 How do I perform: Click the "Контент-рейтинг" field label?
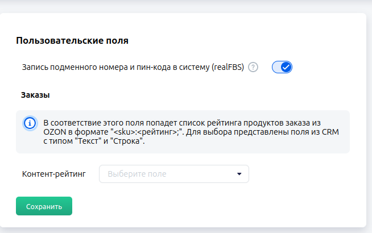(53, 173)
